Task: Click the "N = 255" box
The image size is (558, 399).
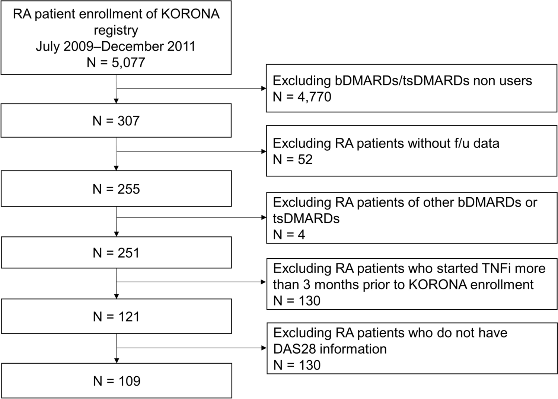Action: (116, 189)
